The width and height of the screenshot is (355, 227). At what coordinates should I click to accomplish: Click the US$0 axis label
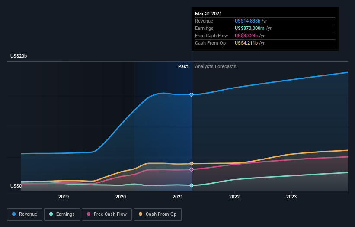point(16,186)
